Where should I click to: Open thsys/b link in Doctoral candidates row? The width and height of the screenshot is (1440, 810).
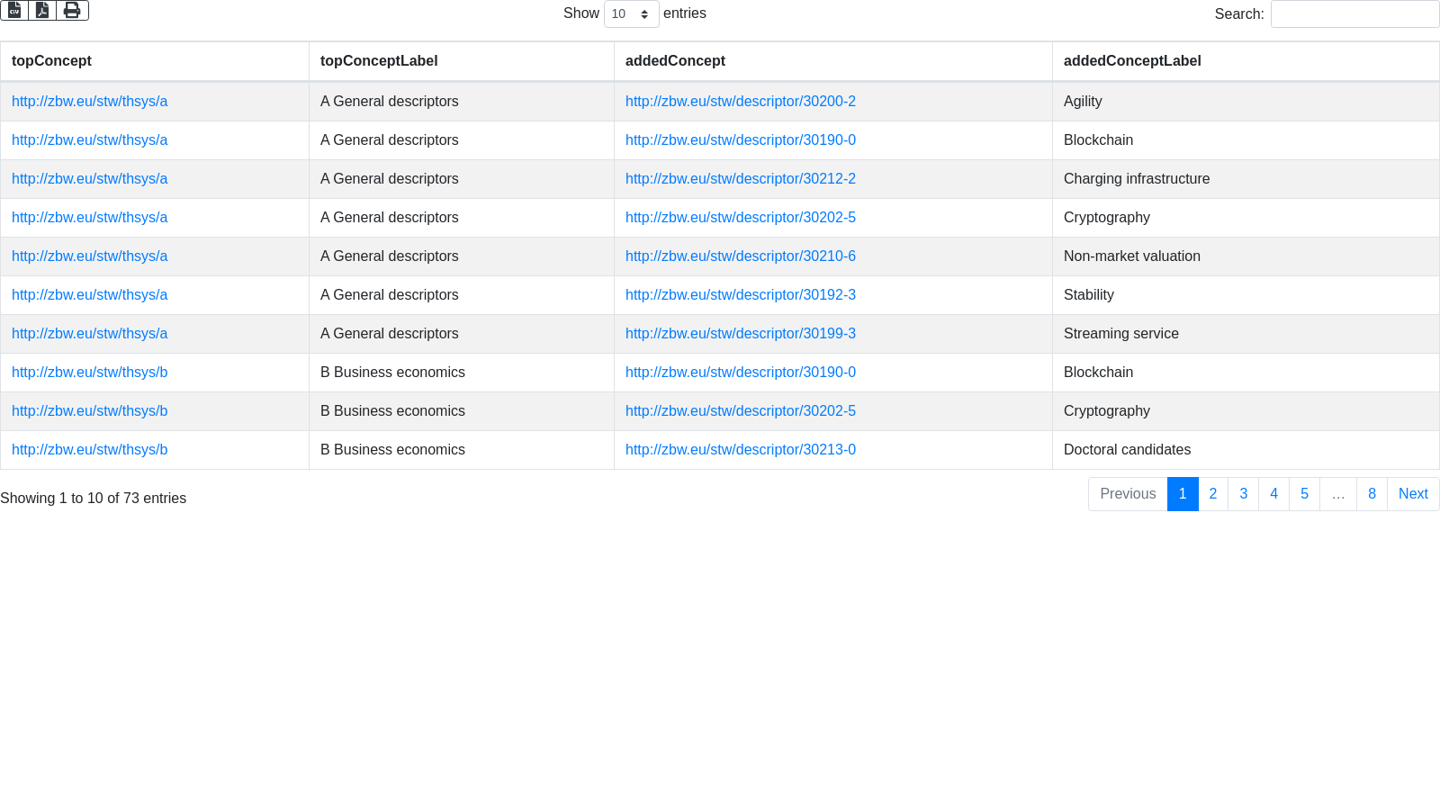[x=89, y=450]
